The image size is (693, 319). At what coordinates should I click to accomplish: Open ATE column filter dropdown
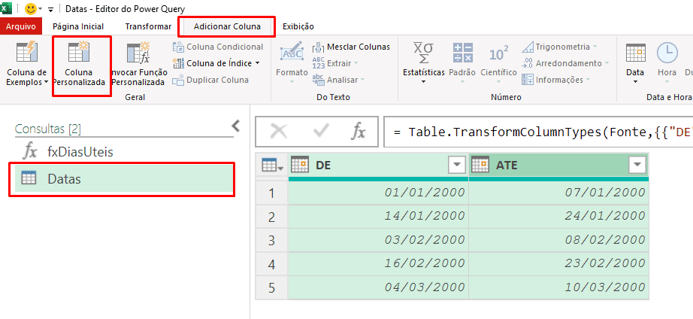pyautogui.click(x=637, y=166)
